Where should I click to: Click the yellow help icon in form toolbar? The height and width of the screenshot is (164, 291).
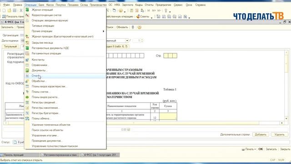tap(140, 27)
